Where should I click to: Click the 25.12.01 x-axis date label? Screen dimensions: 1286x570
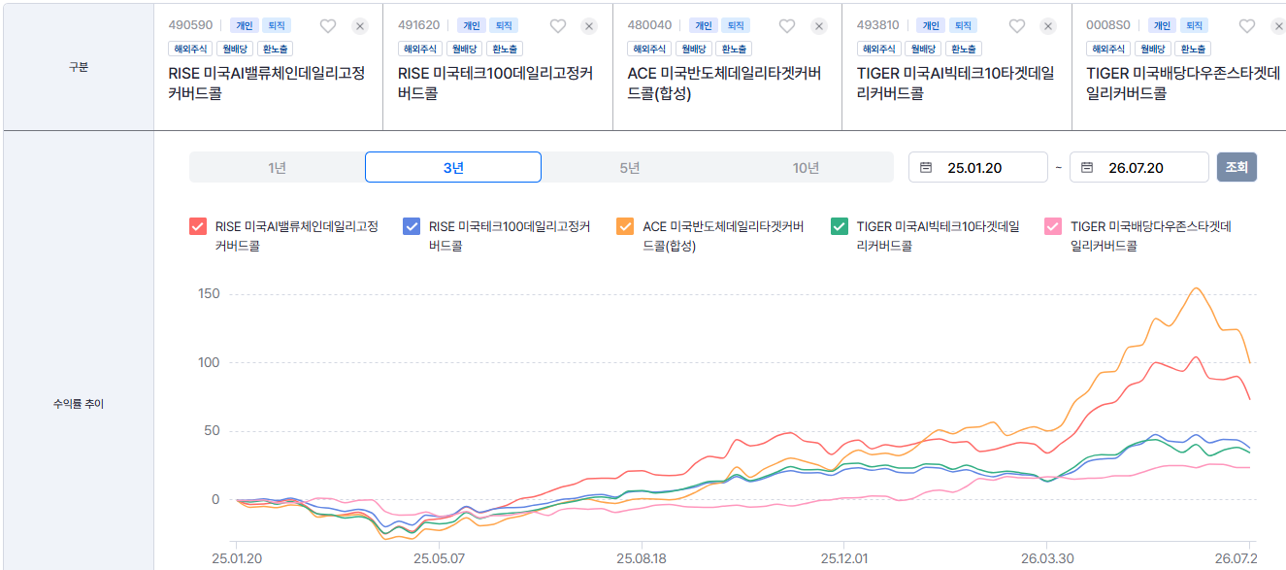[844, 559]
